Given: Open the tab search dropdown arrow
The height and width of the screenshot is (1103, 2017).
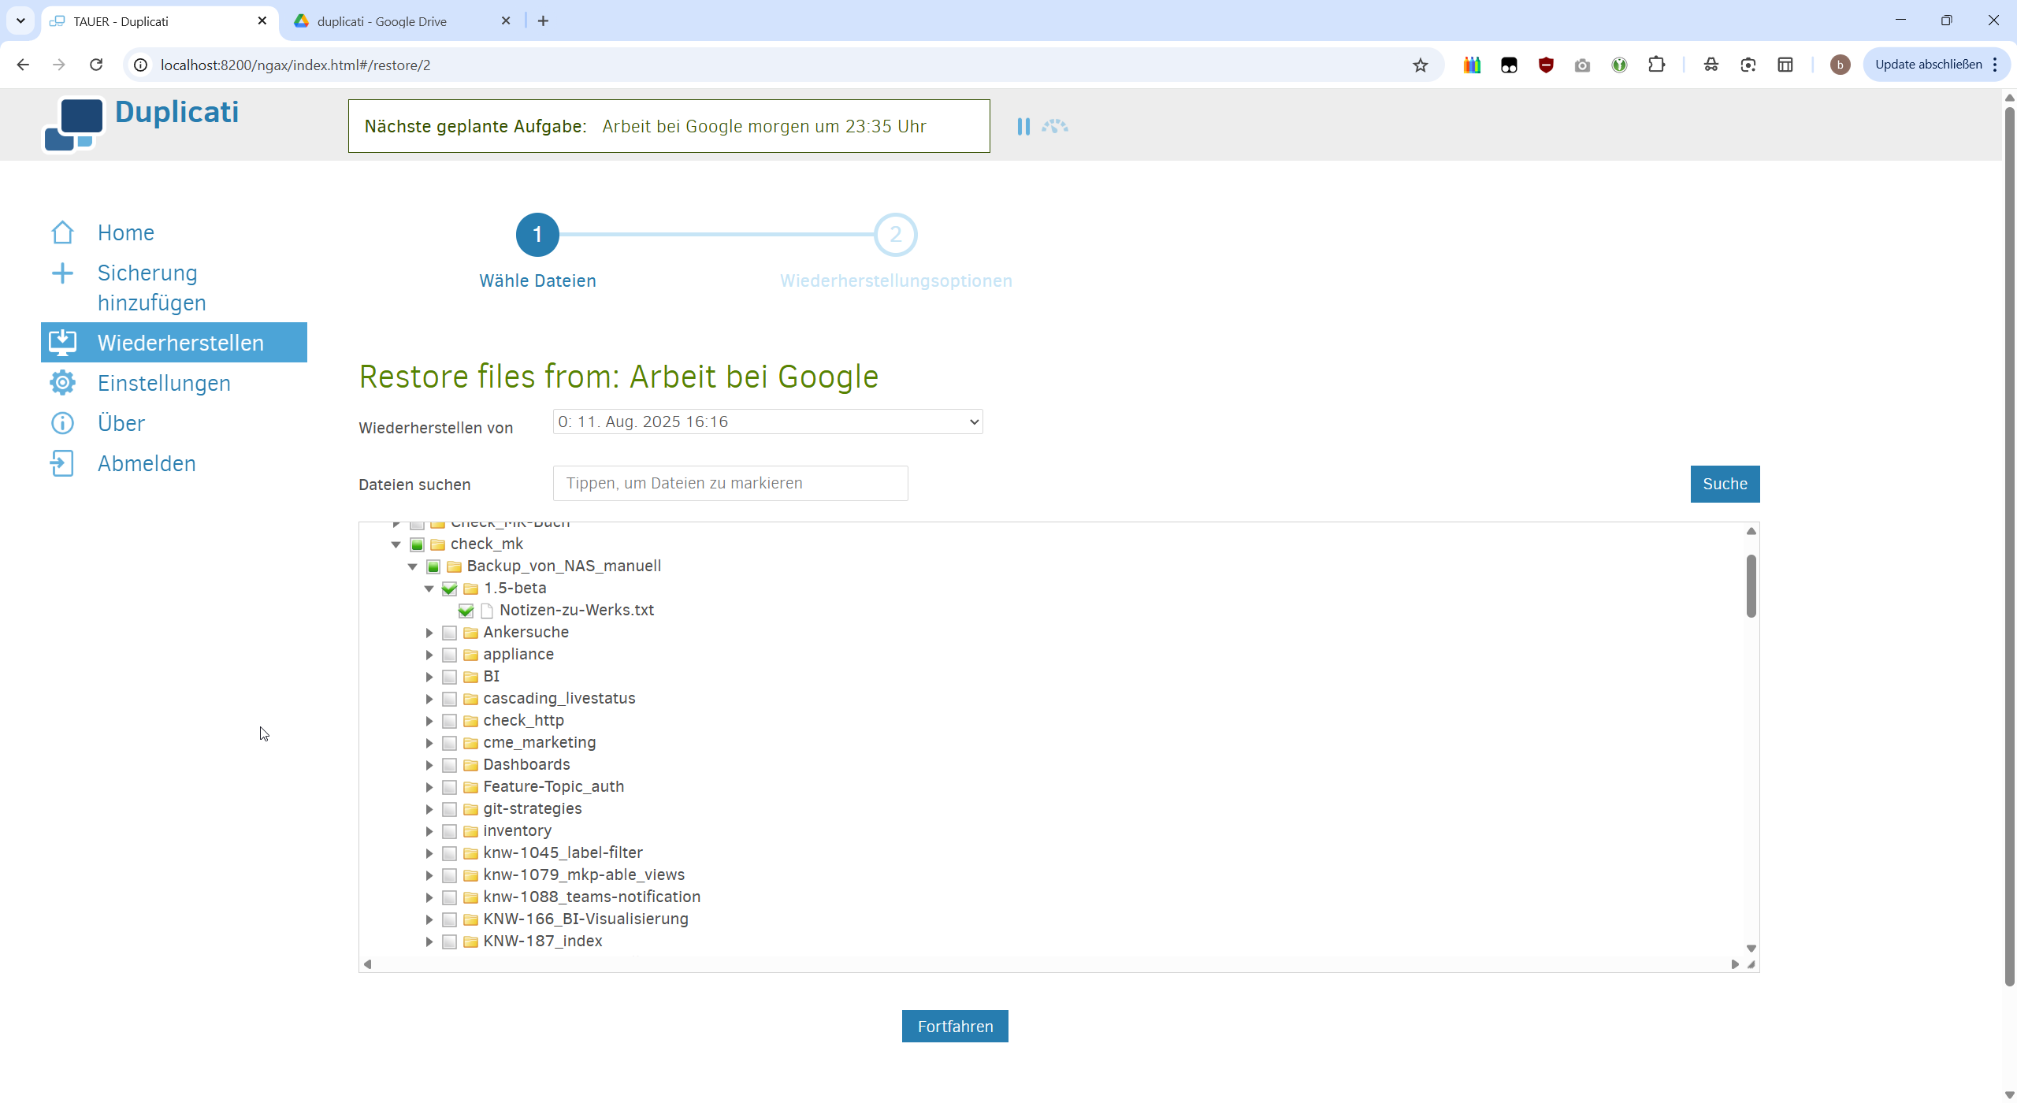Looking at the screenshot, I should (x=20, y=21).
